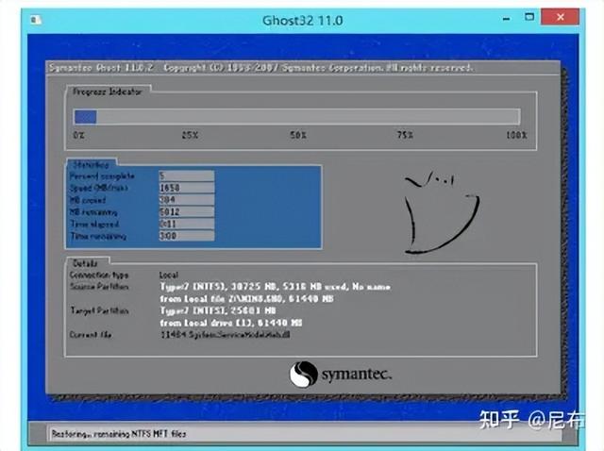Click the source Type:7 [NTFS] 30725 MB line
The image size is (604, 451).
(275, 287)
